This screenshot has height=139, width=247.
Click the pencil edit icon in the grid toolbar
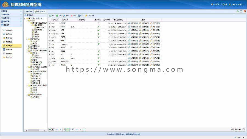(x=64, y=16)
